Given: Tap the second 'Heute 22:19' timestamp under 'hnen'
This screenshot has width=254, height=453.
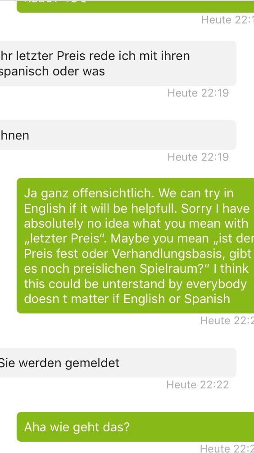Looking at the screenshot, I should (198, 157).
